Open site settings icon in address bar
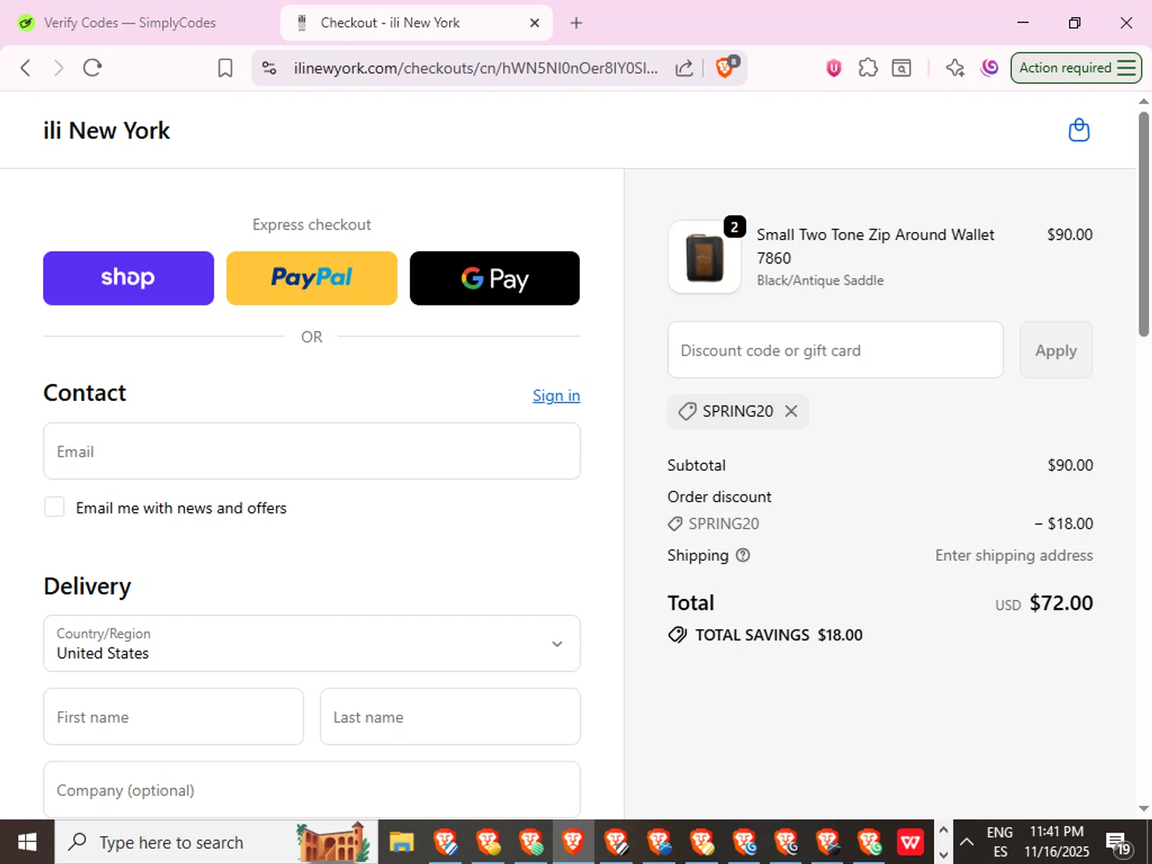The image size is (1152, 864). (x=269, y=68)
